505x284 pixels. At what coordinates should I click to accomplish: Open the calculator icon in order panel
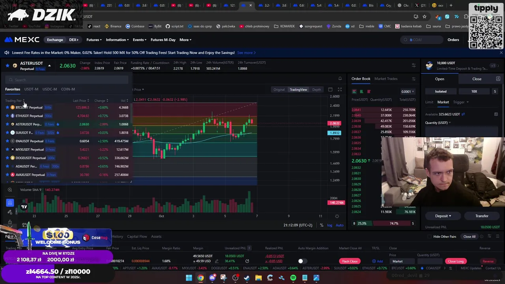pos(496,114)
